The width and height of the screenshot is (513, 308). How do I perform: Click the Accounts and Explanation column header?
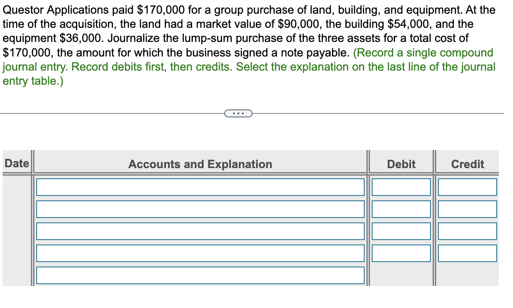click(x=200, y=164)
